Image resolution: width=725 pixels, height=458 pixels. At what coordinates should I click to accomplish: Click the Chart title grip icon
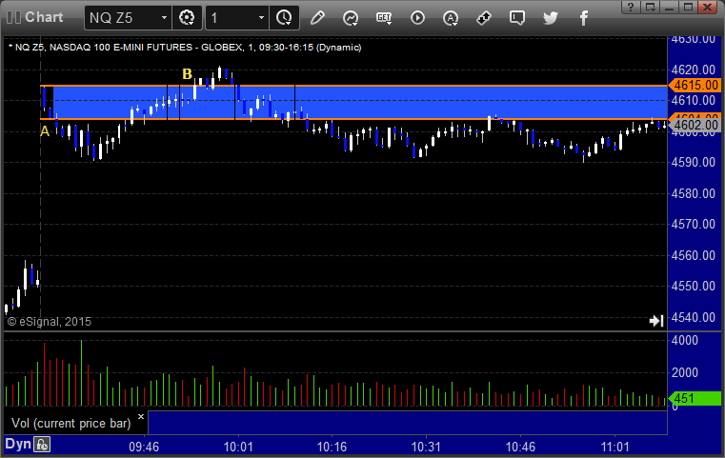pyautogui.click(x=14, y=17)
